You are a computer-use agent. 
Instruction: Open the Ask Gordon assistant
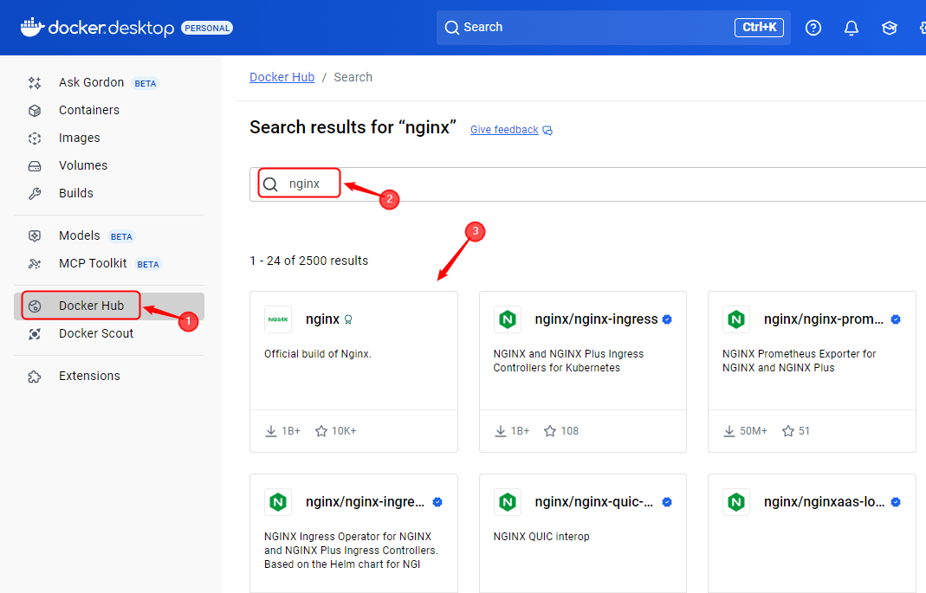tap(89, 82)
